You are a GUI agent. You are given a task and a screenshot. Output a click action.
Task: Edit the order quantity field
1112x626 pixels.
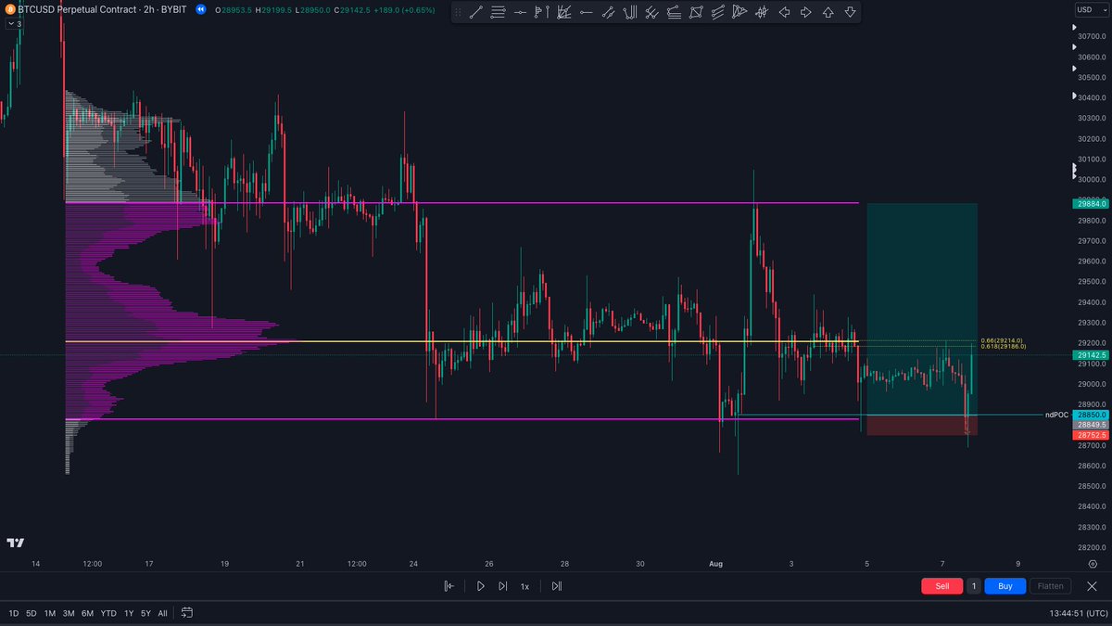tap(974, 586)
